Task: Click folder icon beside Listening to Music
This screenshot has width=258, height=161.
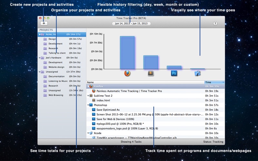Action: click(45, 81)
